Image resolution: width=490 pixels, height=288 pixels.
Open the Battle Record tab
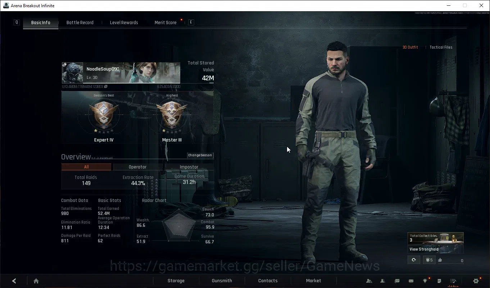coord(80,22)
